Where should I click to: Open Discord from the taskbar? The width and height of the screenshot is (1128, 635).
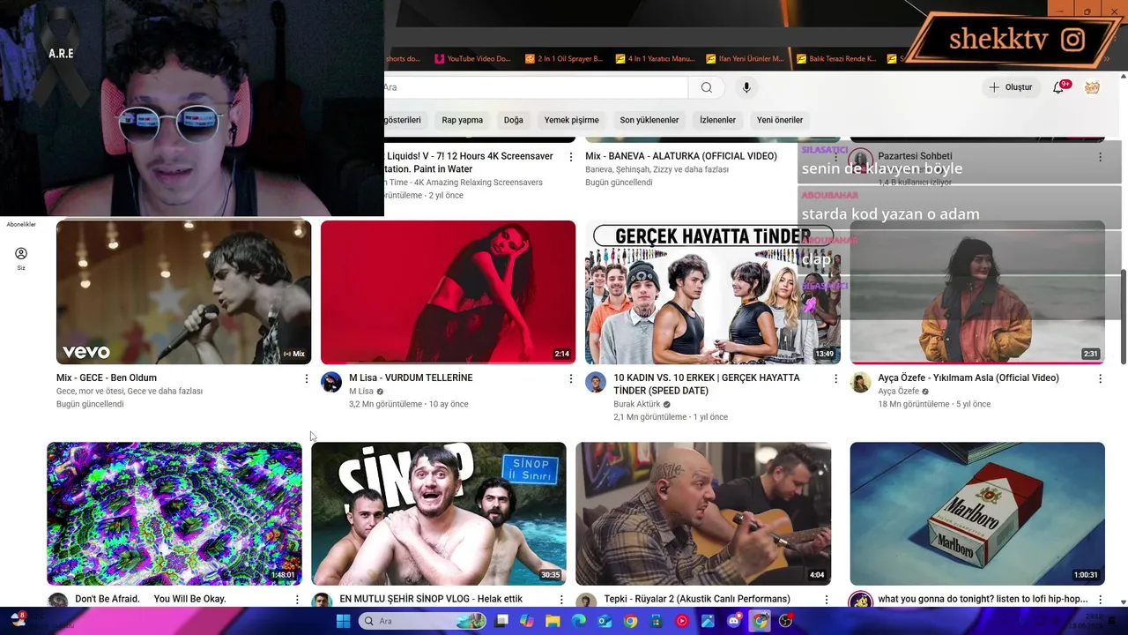tap(734, 621)
